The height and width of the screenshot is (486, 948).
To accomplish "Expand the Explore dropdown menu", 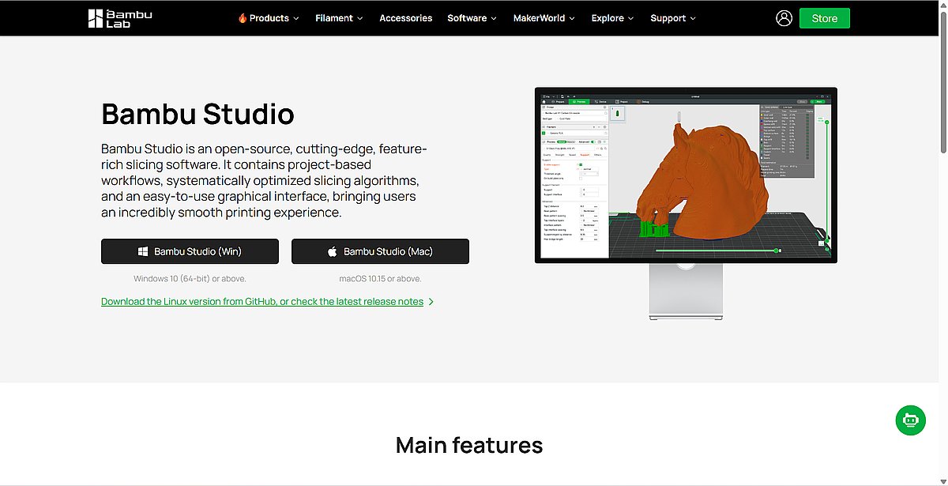I will [613, 18].
